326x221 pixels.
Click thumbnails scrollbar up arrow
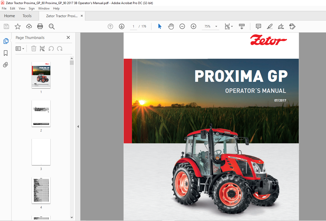tap(72, 58)
